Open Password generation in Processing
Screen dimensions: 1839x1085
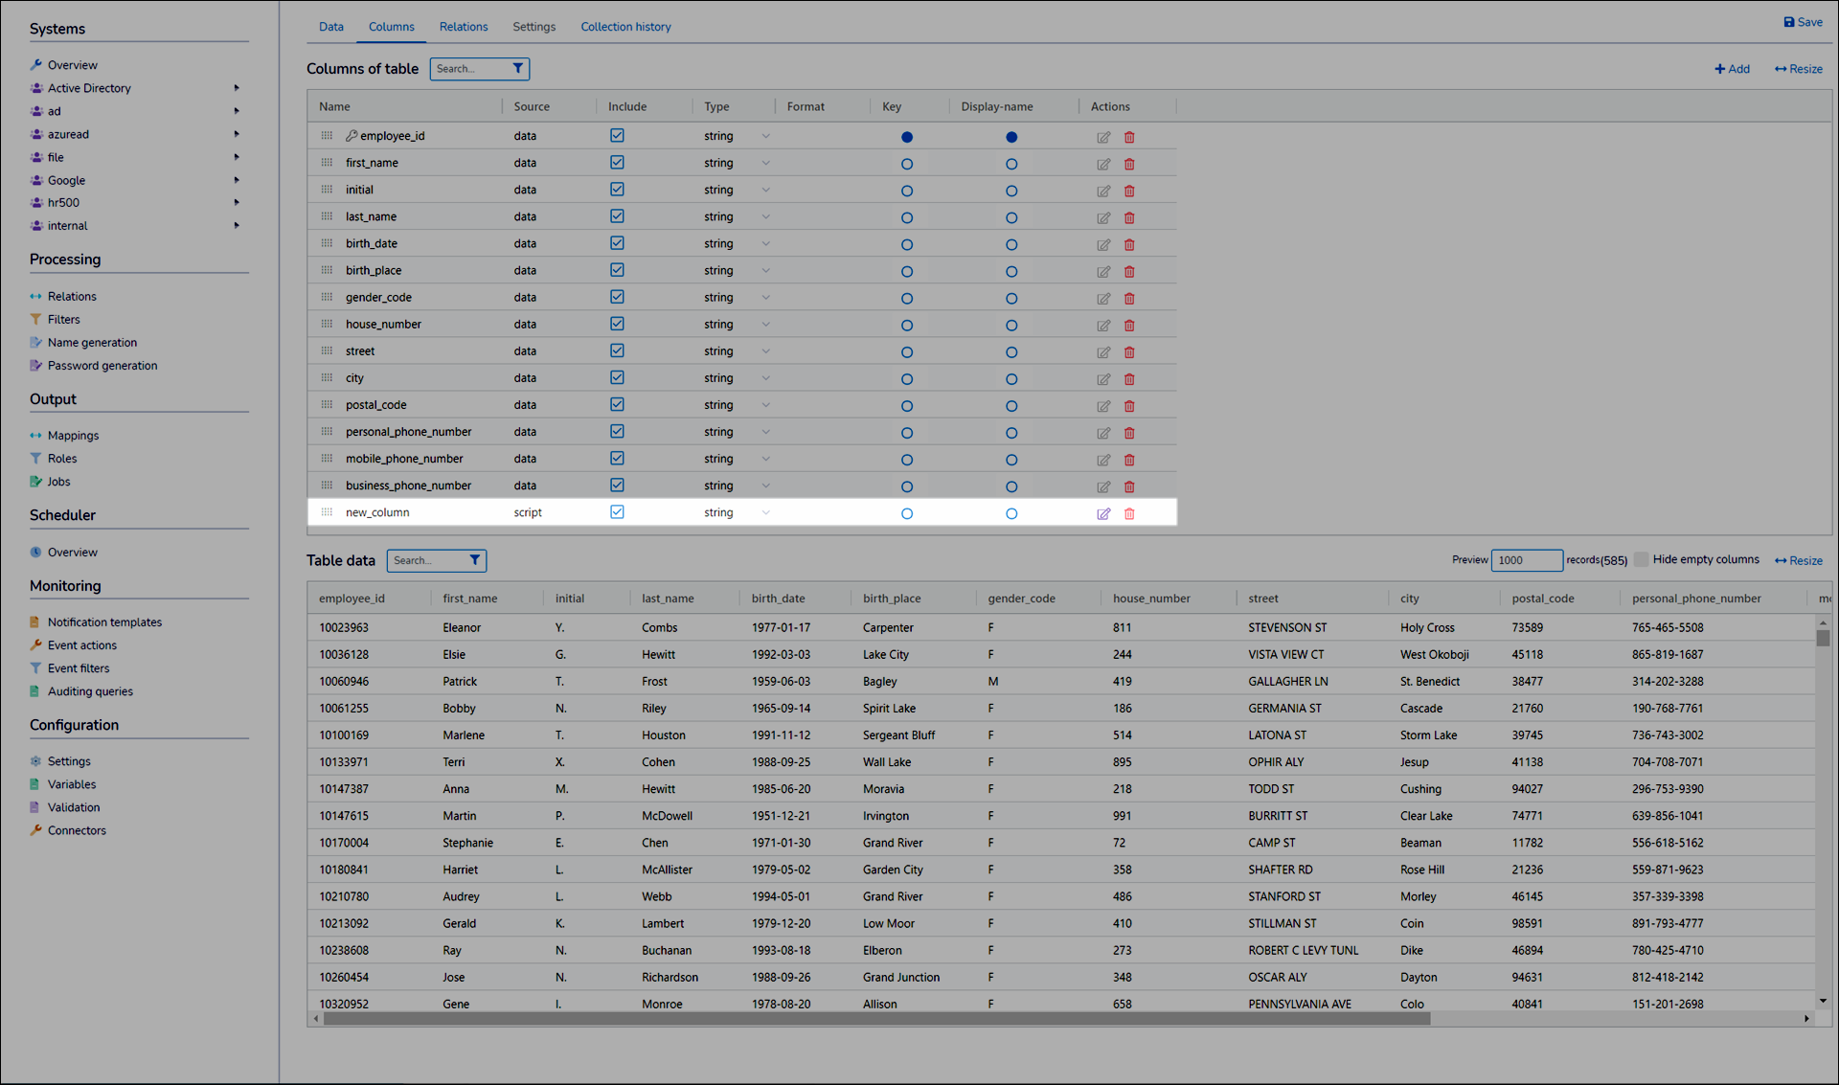coord(102,365)
